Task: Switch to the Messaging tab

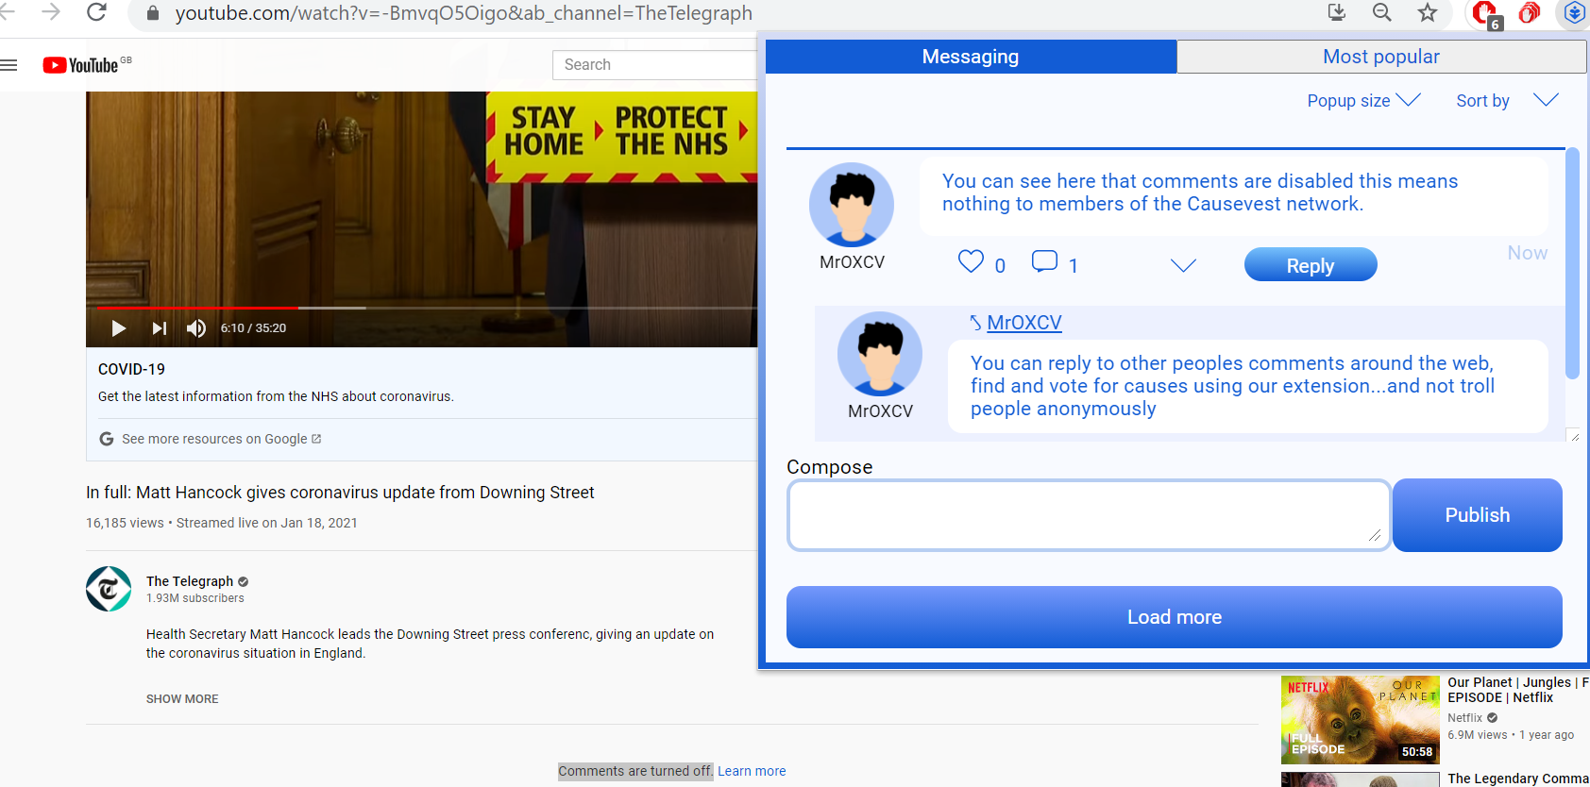Action: click(x=971, y=57)
